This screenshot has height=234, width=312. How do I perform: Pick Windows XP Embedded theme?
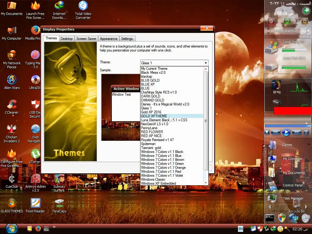[172, 183]
